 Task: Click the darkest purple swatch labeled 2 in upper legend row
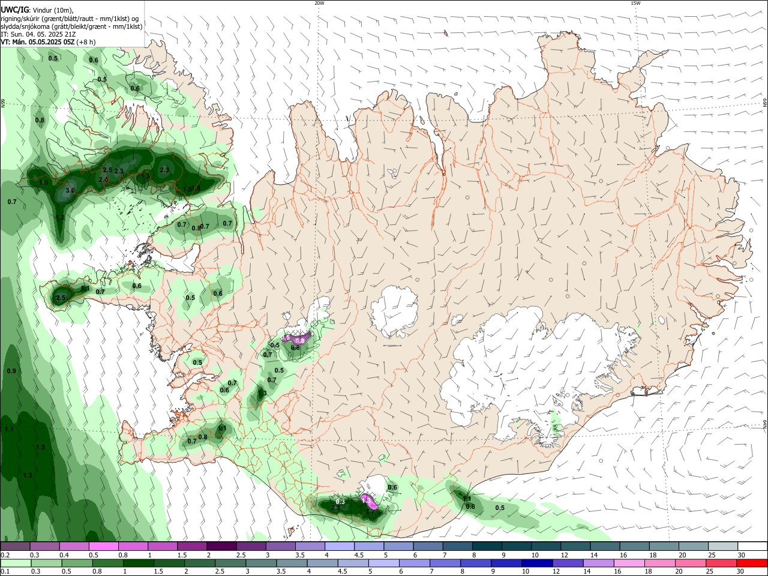[221, 546]
